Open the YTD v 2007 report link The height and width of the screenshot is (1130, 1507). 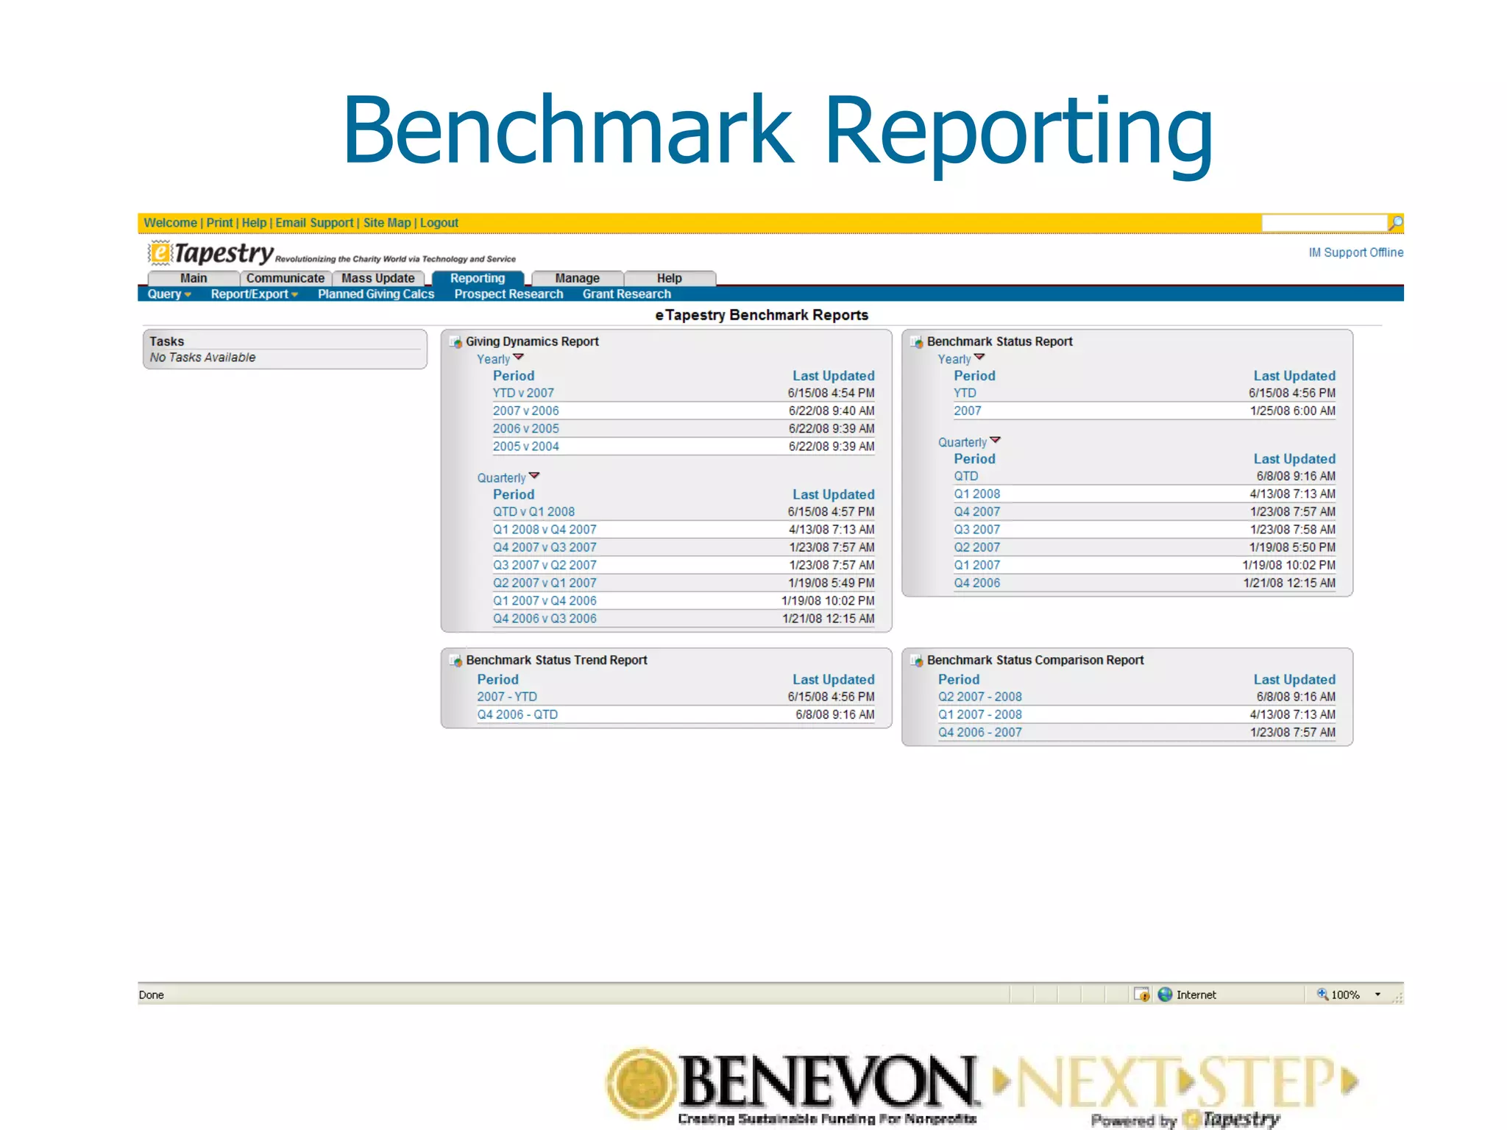[x=523, y=393]
